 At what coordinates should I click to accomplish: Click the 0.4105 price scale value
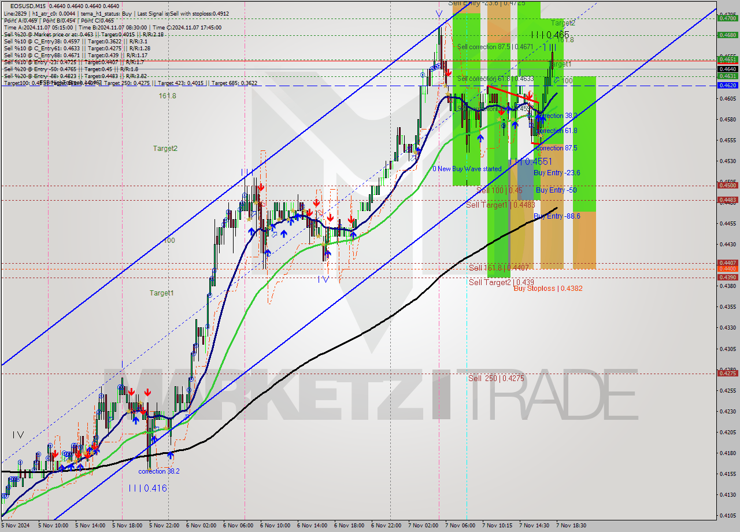[727, 515]
